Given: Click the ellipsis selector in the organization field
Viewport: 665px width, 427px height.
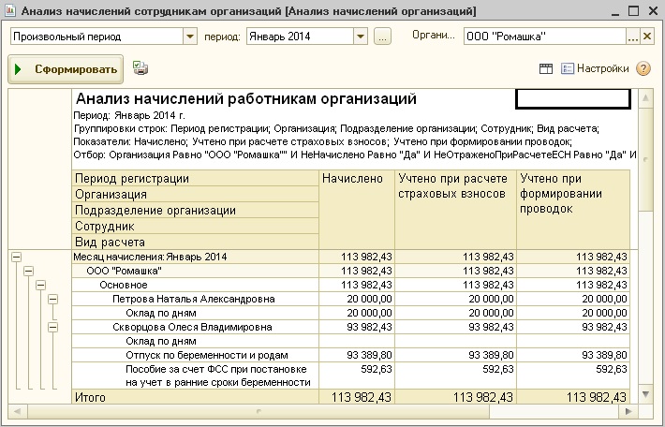Looking at the screenshot, I should (x=633, y=37).
